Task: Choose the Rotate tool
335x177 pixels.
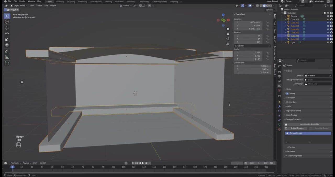Action: click(x=7, y=34)
